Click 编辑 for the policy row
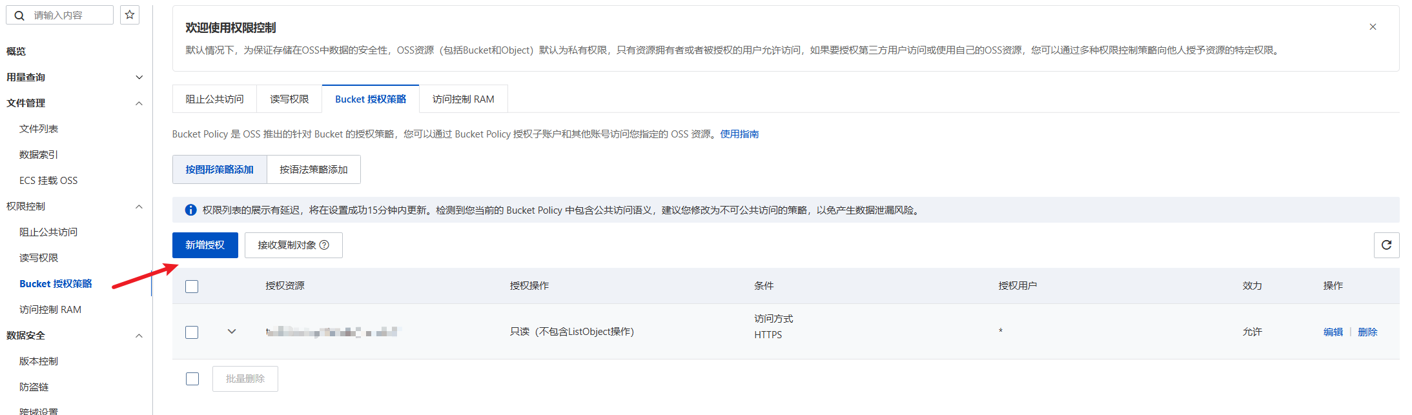Screen dimensions: 1412x415 [x=1333, y=332]
